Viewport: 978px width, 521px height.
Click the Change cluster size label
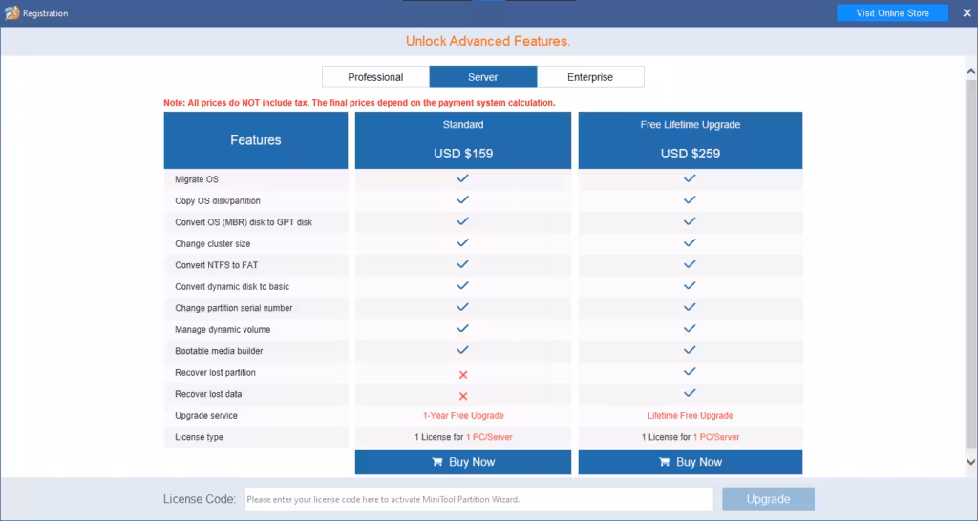pyautogui.click(x=213, y=243)
